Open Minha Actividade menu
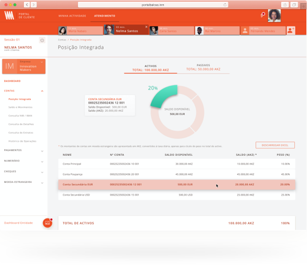The image size is (307, 265). tap(72, 16)
